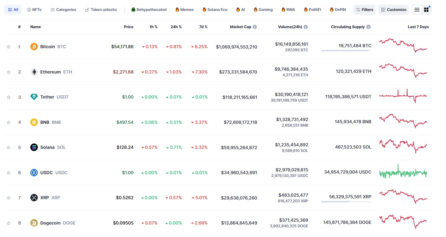Switch to grid view layout icon
Screen dimensions: 446x237
click(426, 10)
